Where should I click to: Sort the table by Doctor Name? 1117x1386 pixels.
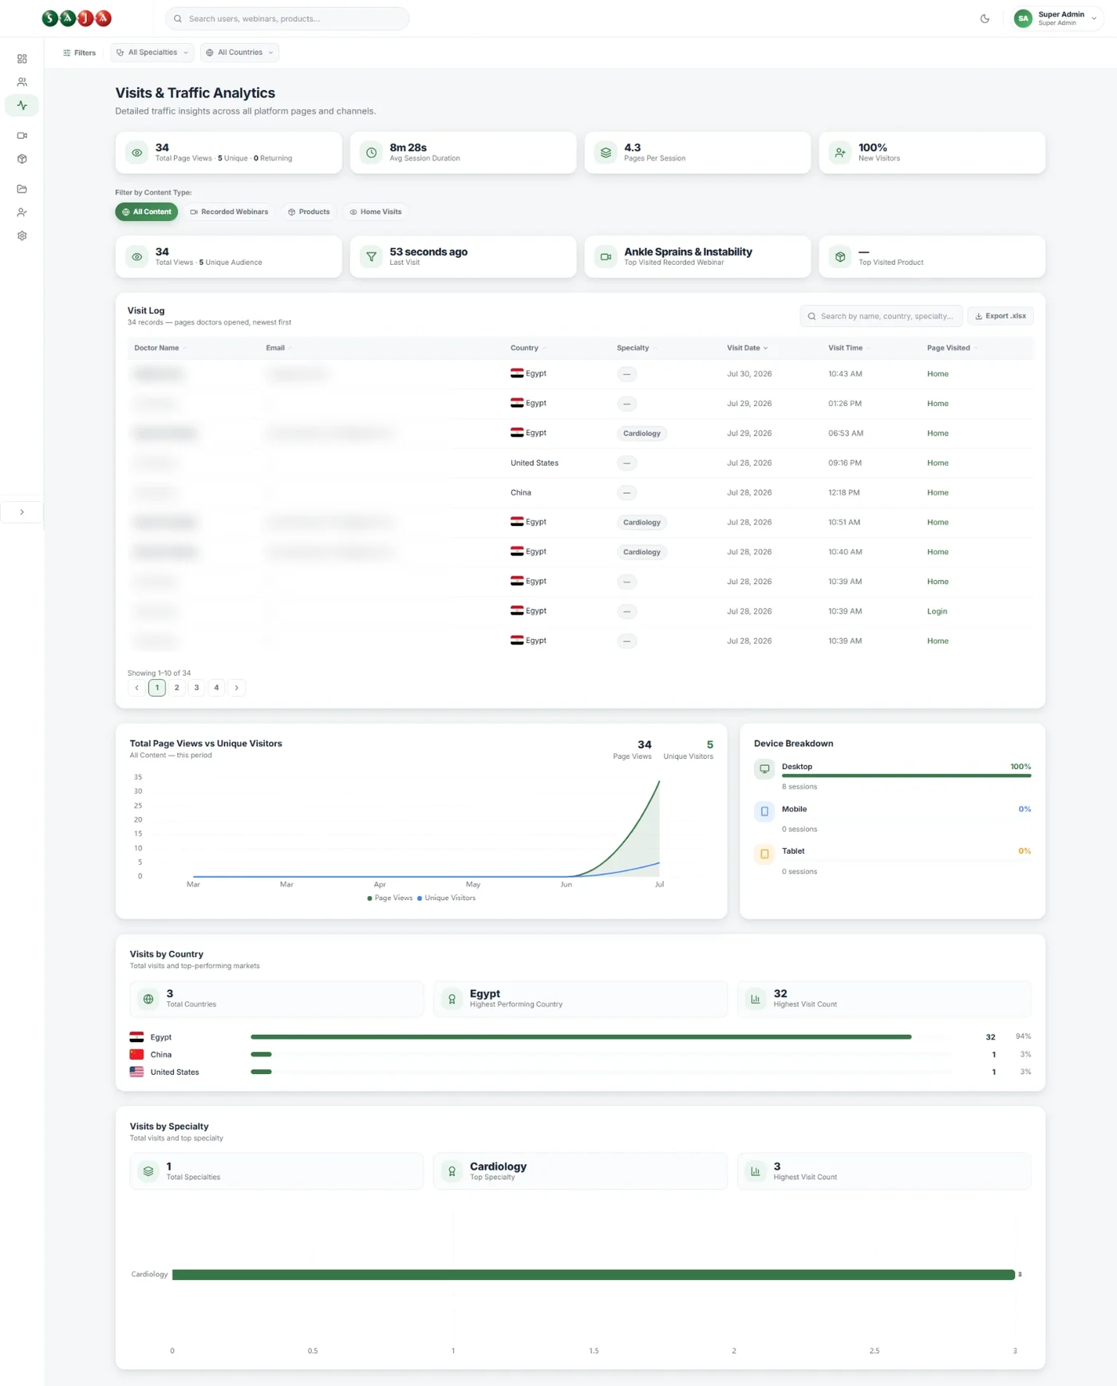160,348
